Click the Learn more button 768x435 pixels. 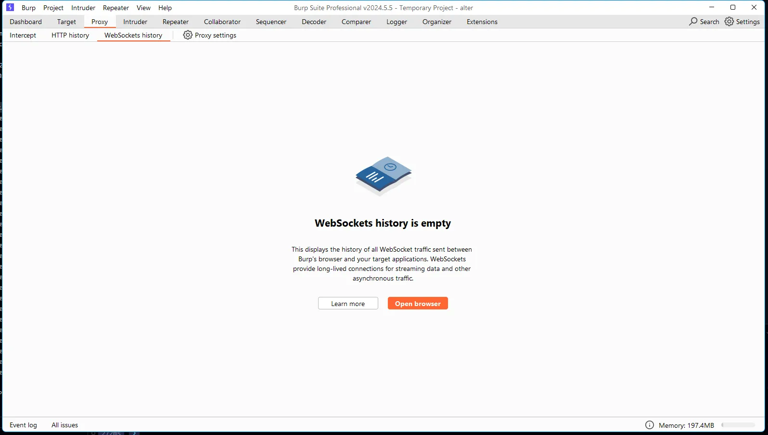coord(348,303)
